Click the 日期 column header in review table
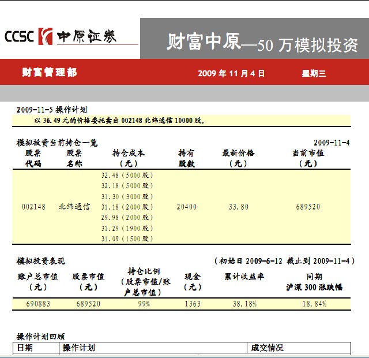This screenshot has width=369, height=358. coord(25,348)
